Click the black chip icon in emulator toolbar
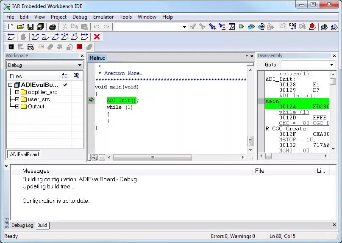Image resolution: width=342 pixels, height=243 pixels. (11, 47)
